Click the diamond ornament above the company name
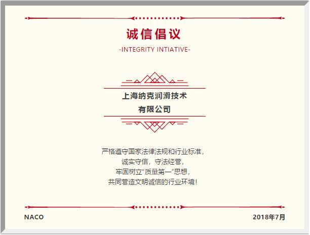 click(x=154, y=79)
